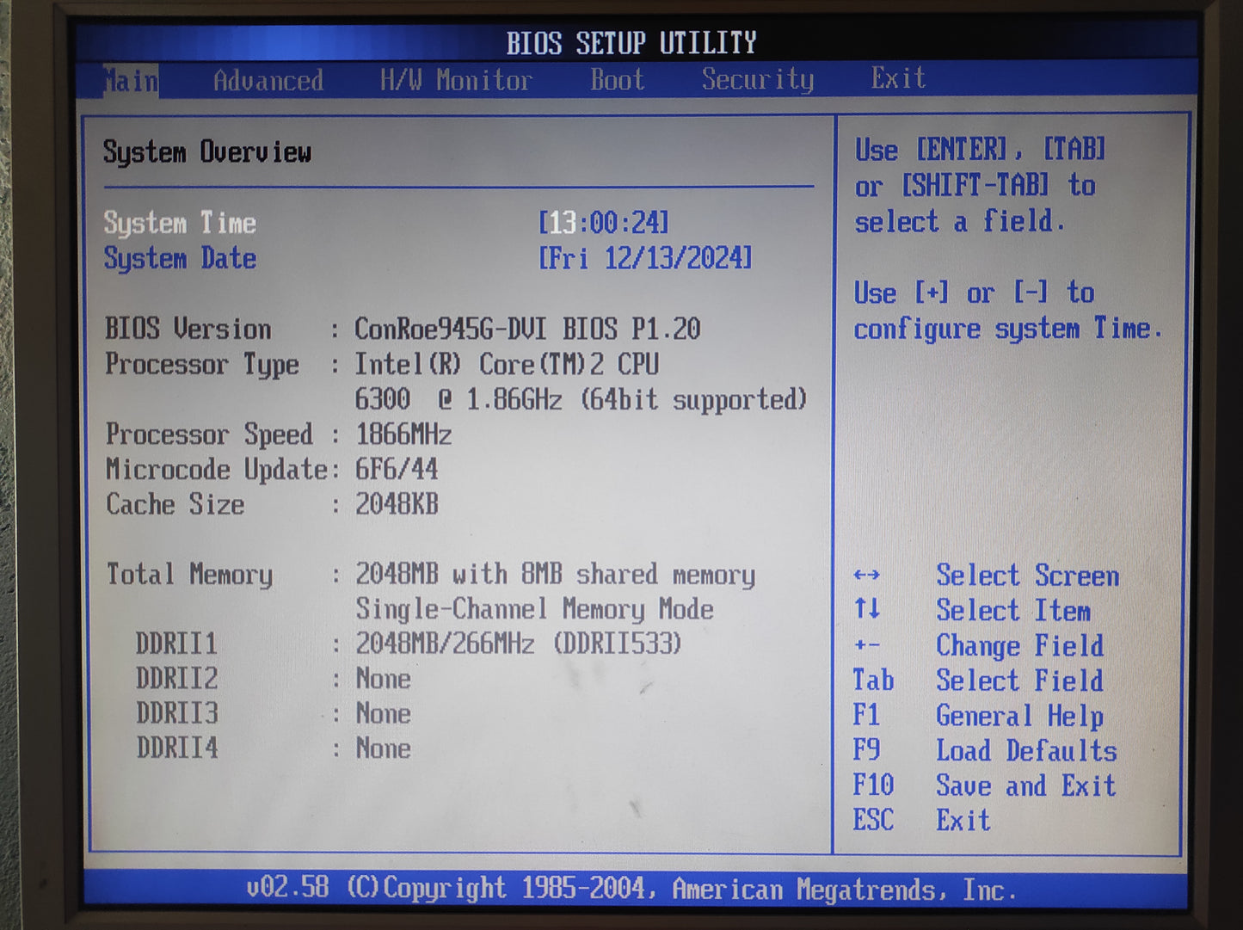Click the DDRII3 memory entry
Viewport: 1243px width, 930px height.
coord(175,713)
